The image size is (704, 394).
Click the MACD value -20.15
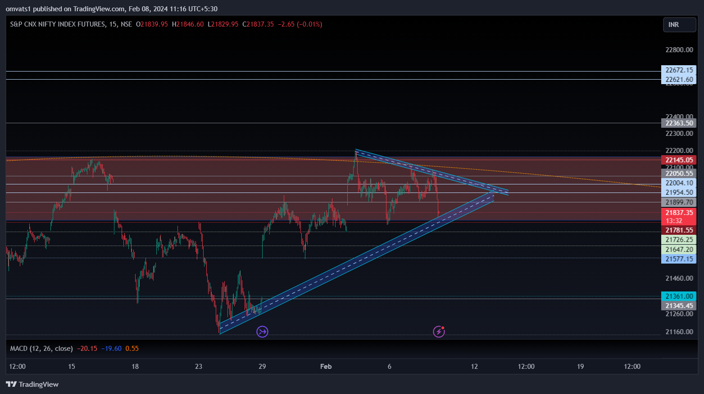tap(87, 349)
